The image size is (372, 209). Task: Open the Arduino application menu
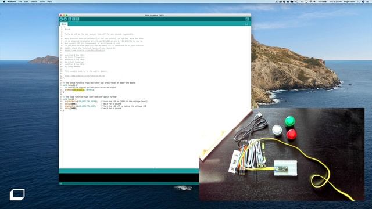coord(12,1)
